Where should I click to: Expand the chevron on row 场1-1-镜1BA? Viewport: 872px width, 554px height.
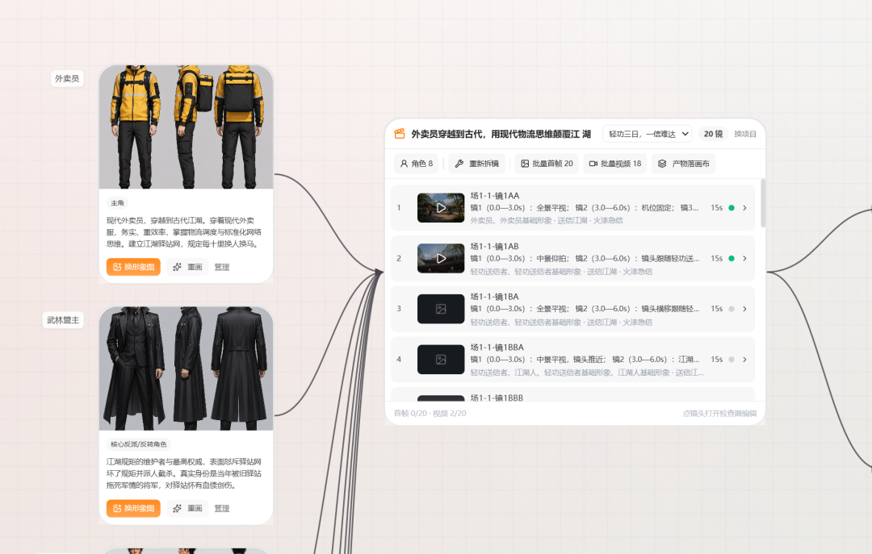[x=744, y=309]
